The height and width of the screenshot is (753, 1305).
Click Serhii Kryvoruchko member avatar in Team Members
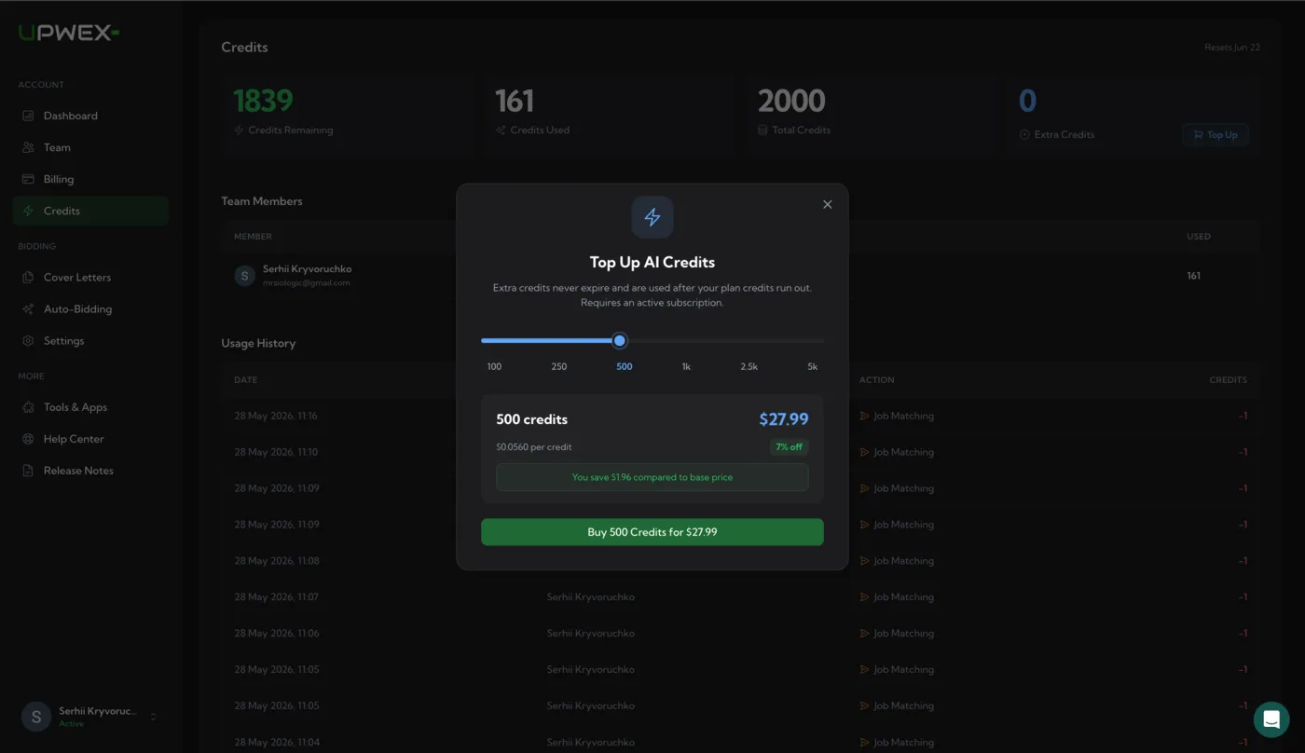[x=244, y=276]
